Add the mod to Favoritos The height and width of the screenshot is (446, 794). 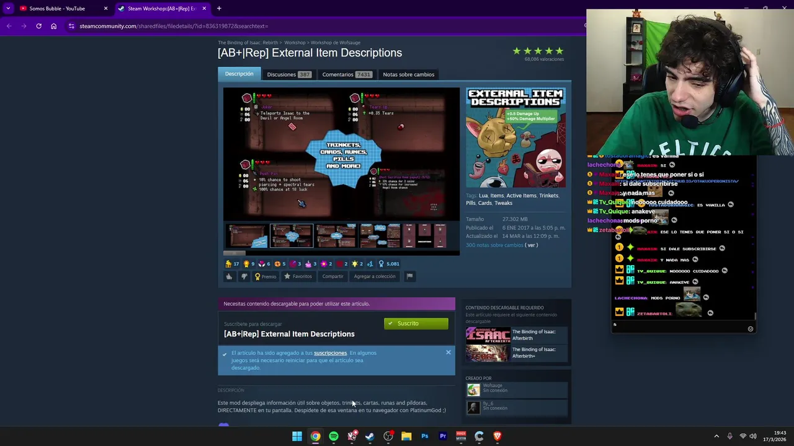click(298, 276)
